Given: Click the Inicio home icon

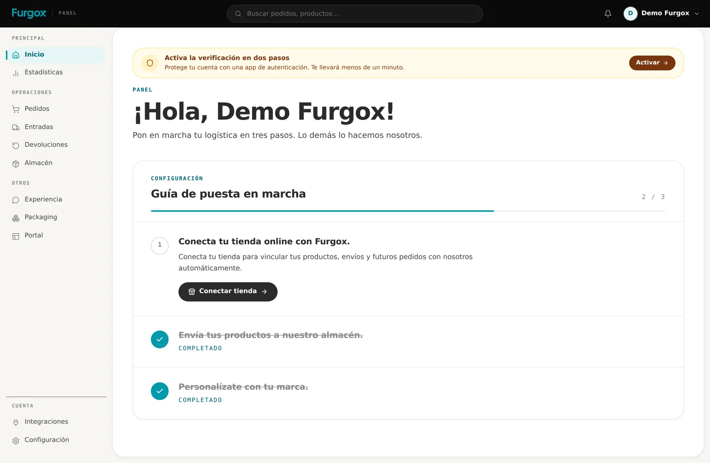Looking at the screenshot, I should tap(16, 55).
